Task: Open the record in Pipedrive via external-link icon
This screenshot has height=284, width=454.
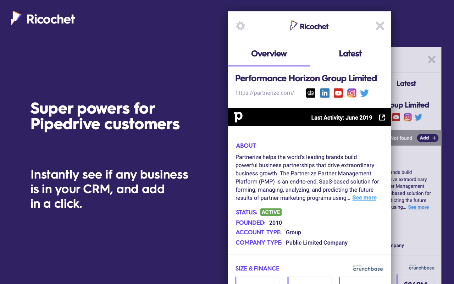Action: tap(382, 118)
